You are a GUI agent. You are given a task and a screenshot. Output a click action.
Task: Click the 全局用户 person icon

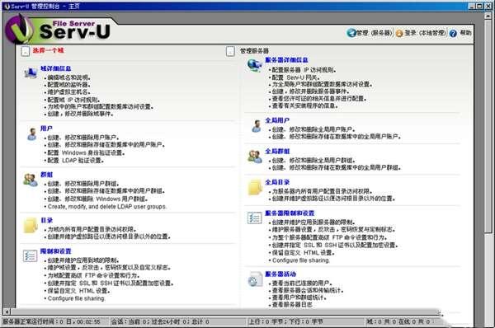[257, 126]
